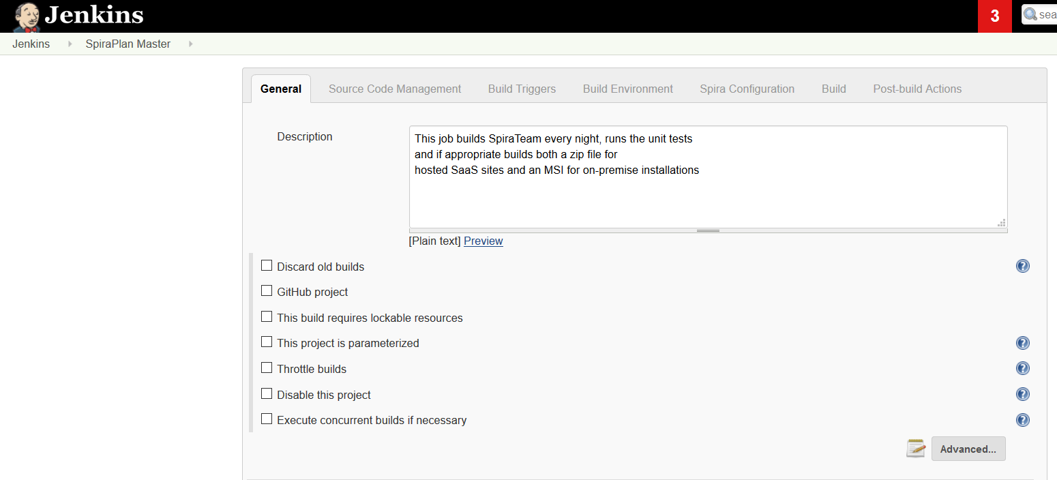Enable Discard old builds checkbox
This screenshot has height=480, width=1057.
[x=267, y=266]
